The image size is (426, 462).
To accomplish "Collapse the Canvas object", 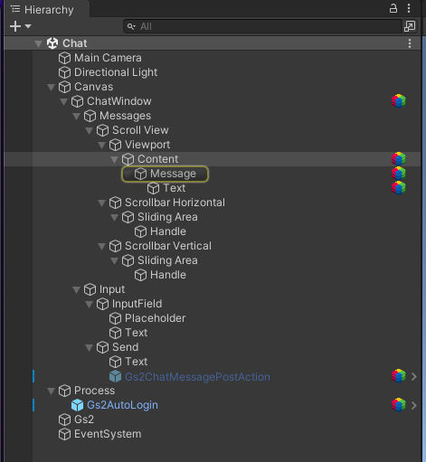I will click(51, 88).
